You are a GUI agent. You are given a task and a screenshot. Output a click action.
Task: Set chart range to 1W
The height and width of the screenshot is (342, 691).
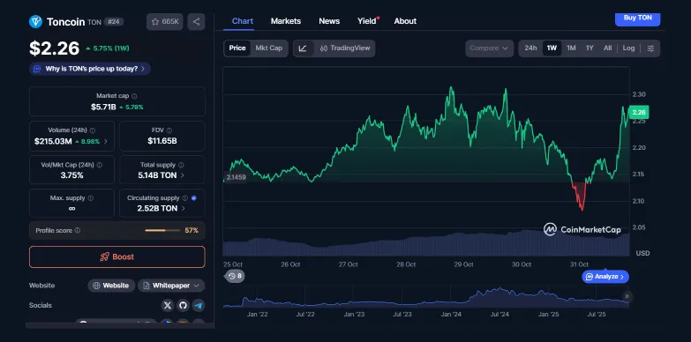[552, 48]
